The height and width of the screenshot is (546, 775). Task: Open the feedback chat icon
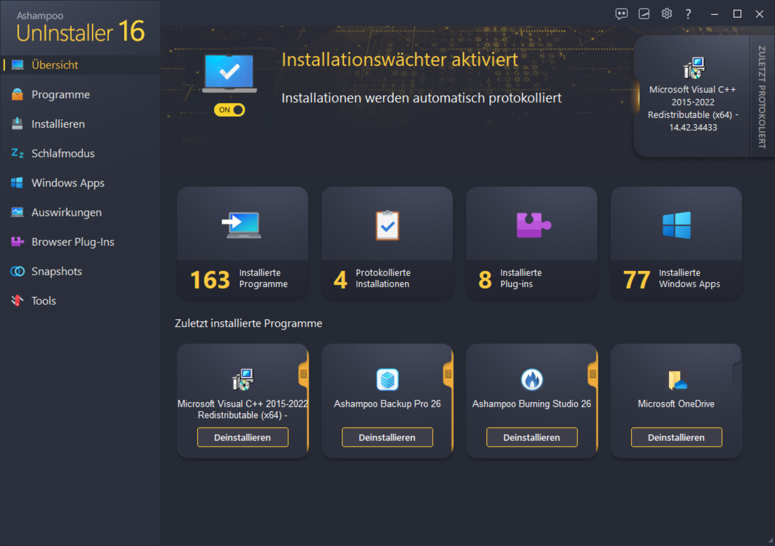click(x=622, y=14)
